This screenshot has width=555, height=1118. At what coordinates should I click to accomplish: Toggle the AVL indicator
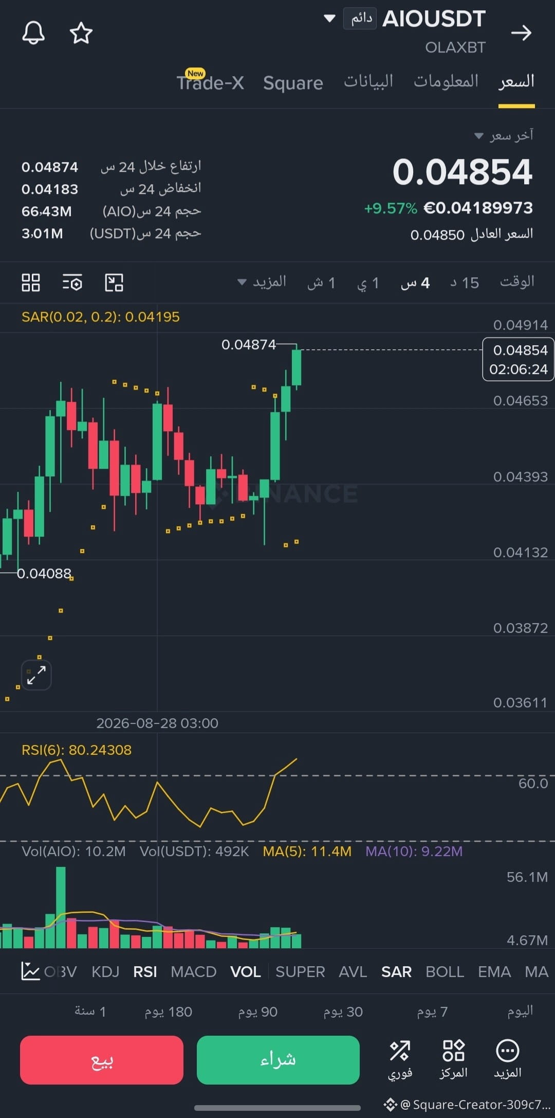353,971
